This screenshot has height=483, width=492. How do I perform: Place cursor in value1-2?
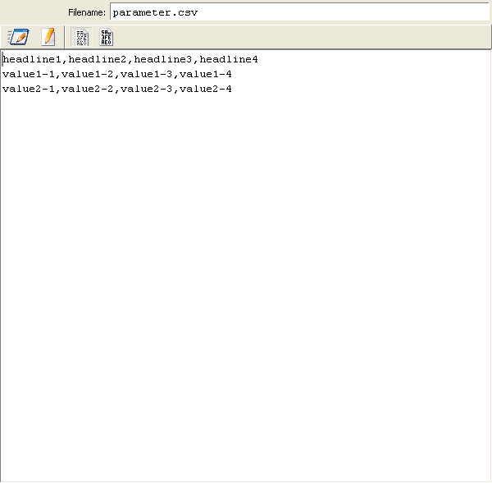[88, 74]
